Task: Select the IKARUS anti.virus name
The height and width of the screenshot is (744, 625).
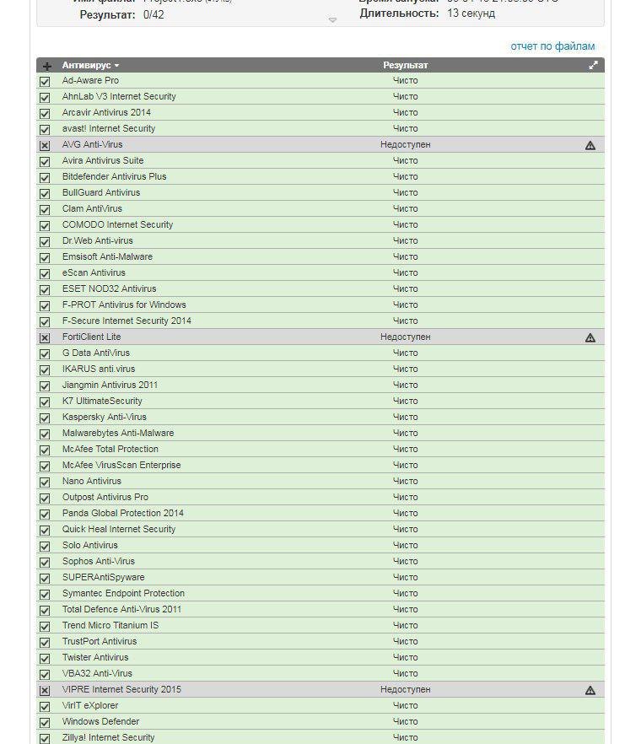Action: (99, 369)
